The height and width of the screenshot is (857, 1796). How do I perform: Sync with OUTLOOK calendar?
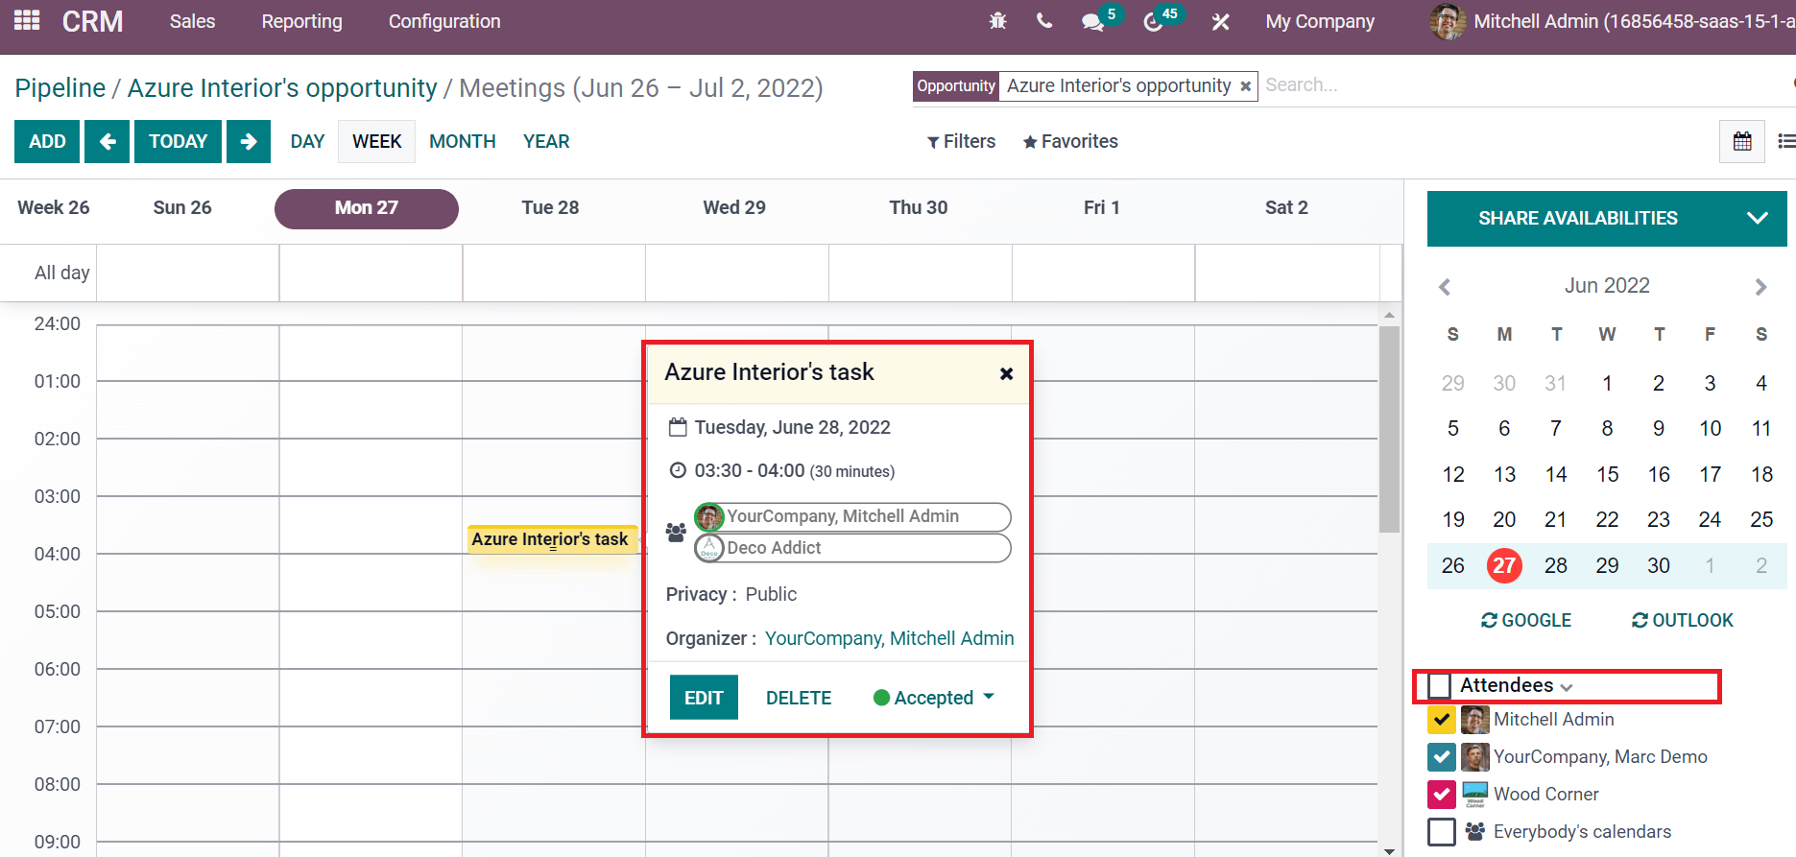(1683, 621)
